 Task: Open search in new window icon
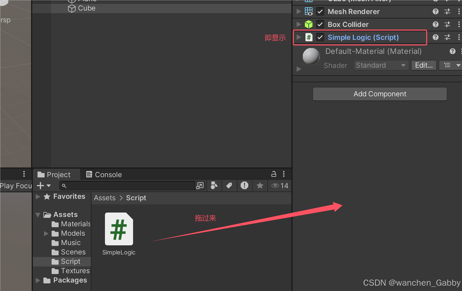(x=200, y=186)
